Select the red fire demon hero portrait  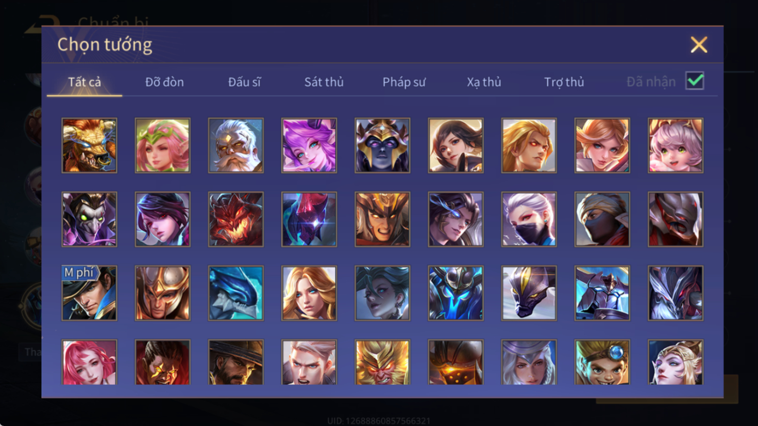[236, 219]
